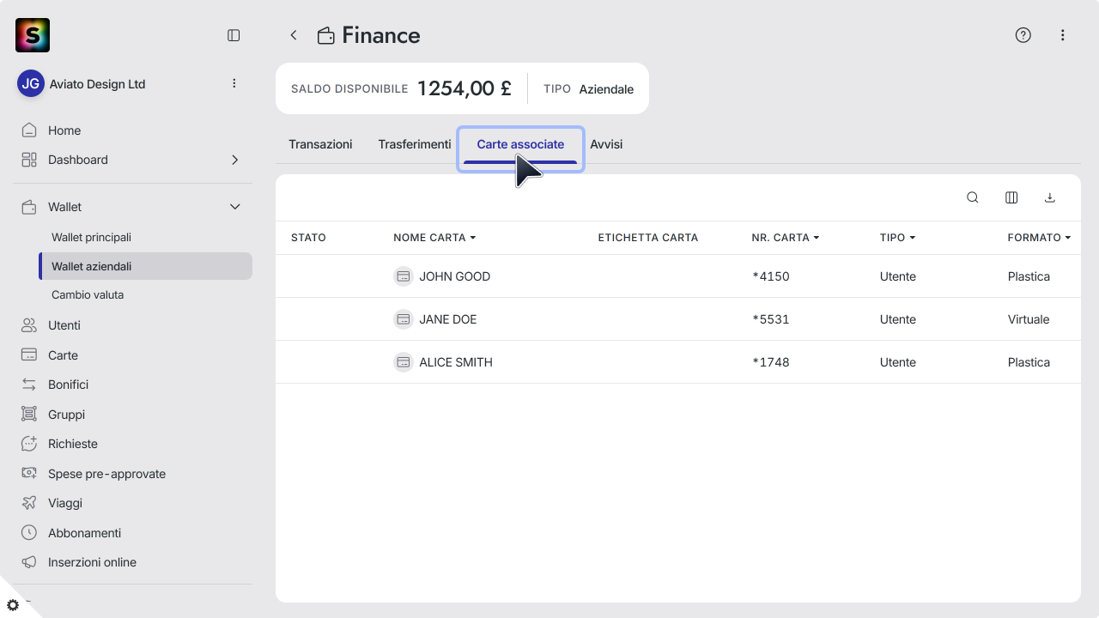Click the Utenti people icon
The image size is (1099, 618).
(29, 325)
